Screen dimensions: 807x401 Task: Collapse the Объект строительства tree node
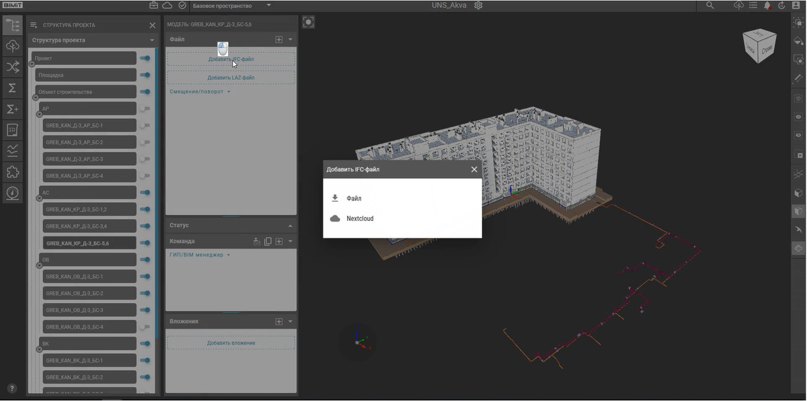point(36,97)
